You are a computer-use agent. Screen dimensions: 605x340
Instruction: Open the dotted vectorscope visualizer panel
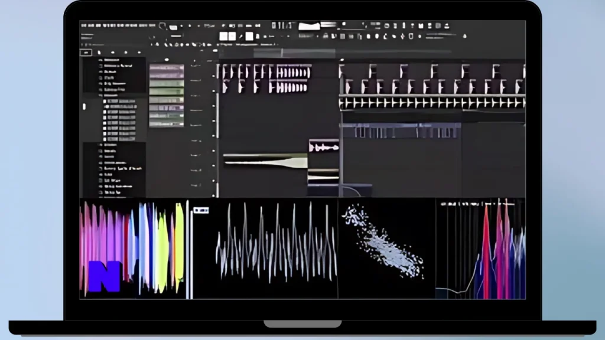(x=386, y=249)
